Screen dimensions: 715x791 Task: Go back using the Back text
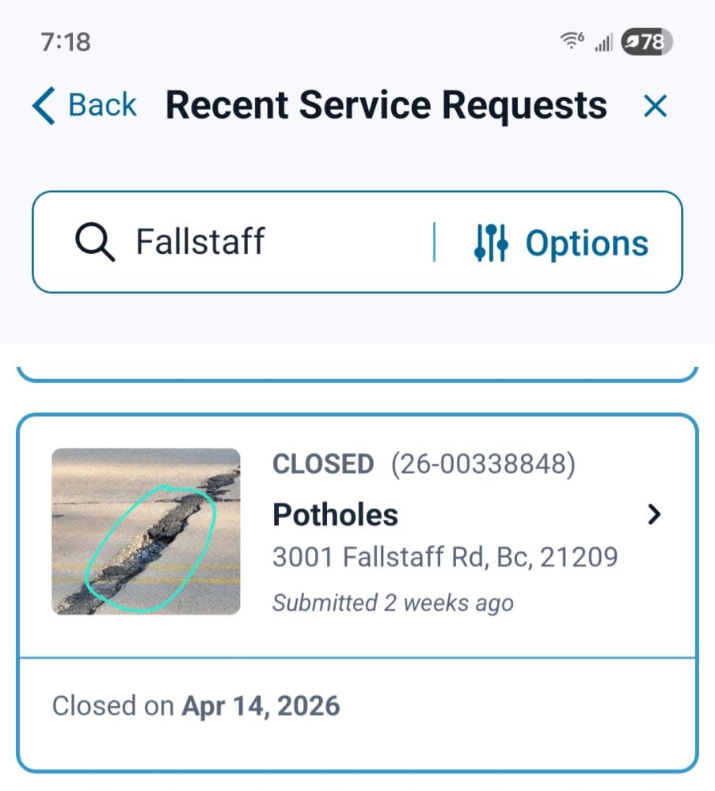click(x=102, y=105)
